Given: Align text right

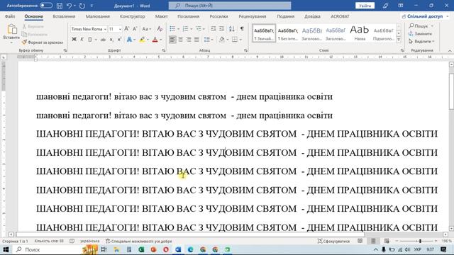Looking at the screenshot, I should click(189, 40).
